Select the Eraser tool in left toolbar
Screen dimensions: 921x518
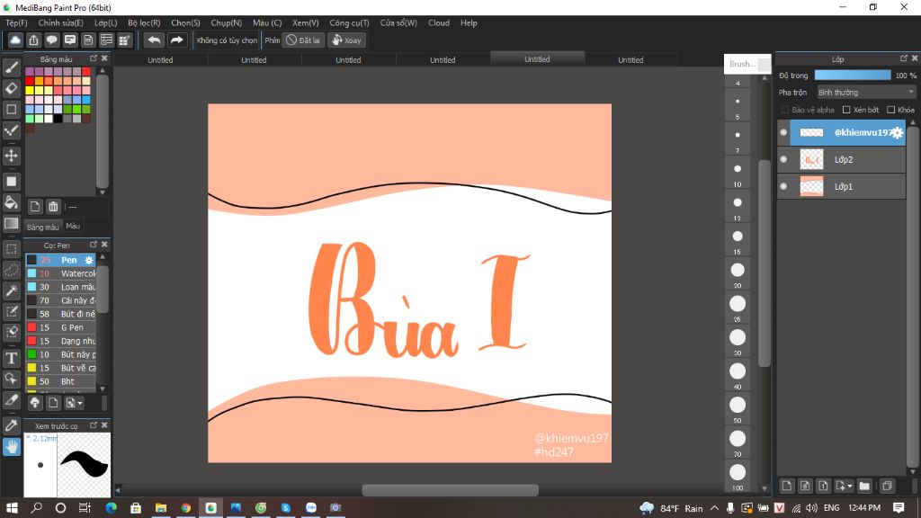click(12, 88)
